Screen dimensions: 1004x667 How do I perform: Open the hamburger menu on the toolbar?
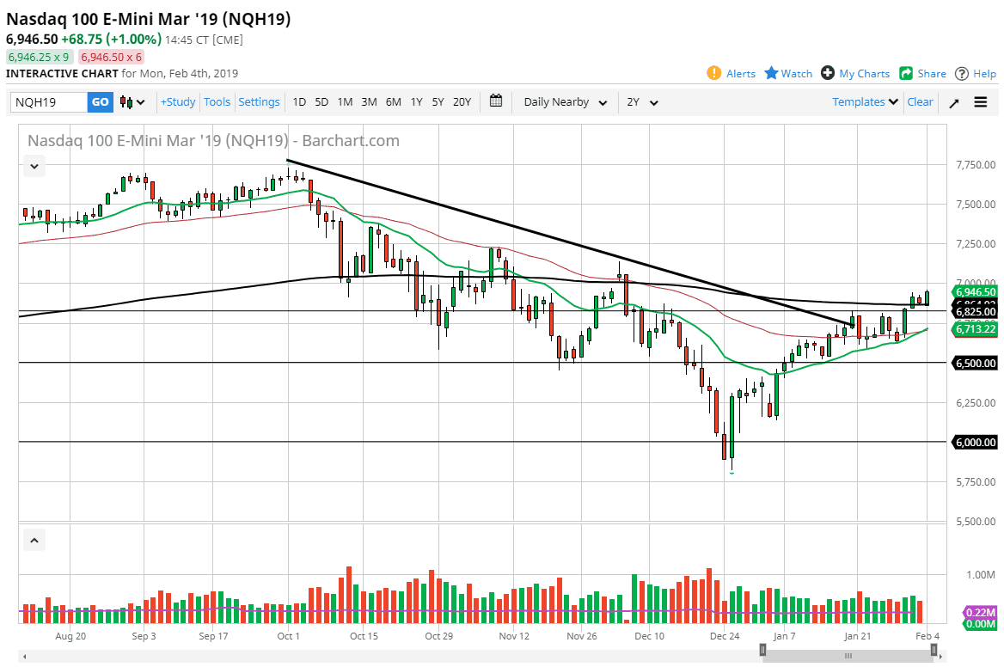981,101
